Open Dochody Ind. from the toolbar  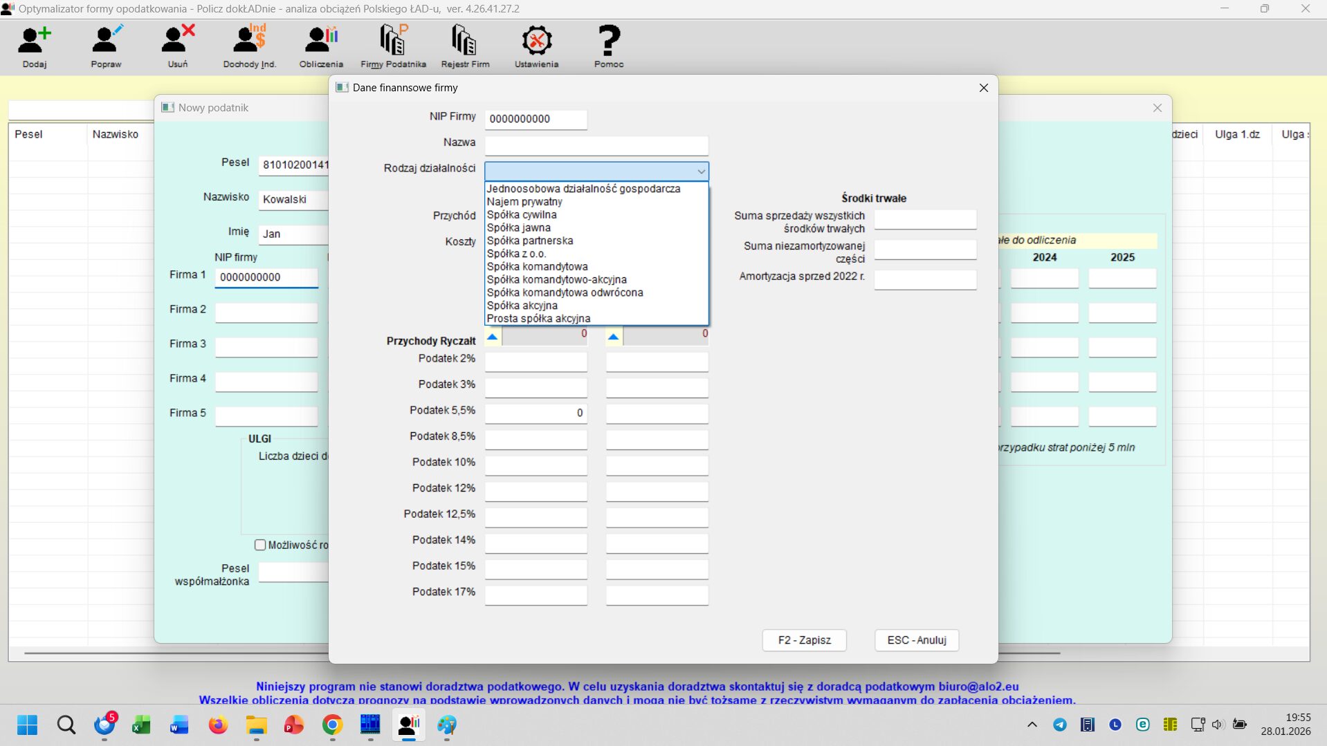(249, 41)
